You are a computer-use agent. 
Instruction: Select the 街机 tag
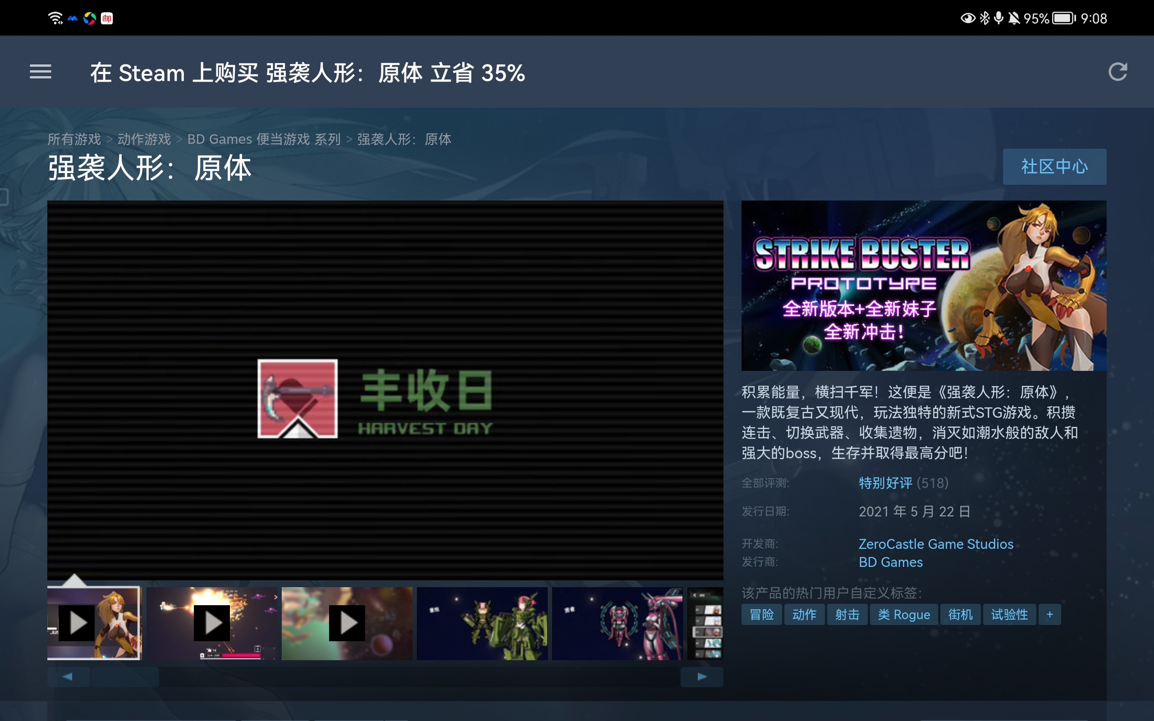pos(960,615)
